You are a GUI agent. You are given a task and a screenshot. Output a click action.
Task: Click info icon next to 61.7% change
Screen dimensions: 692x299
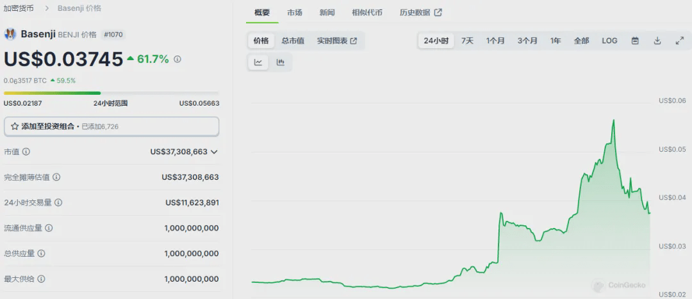pos(177,59)
